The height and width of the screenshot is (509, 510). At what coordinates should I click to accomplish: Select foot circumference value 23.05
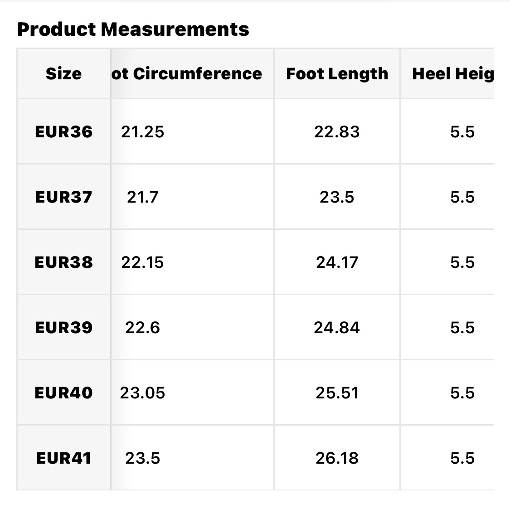(x=142, y=393)
